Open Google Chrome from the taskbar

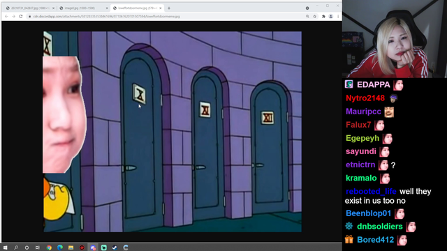[49, 248]
